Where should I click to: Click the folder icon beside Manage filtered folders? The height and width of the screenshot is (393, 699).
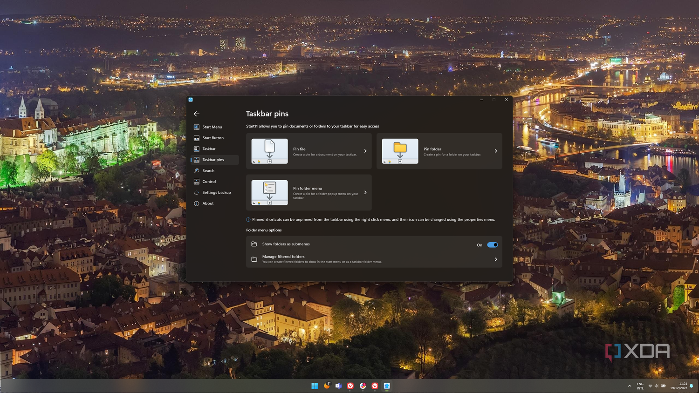tap(254, 259)
